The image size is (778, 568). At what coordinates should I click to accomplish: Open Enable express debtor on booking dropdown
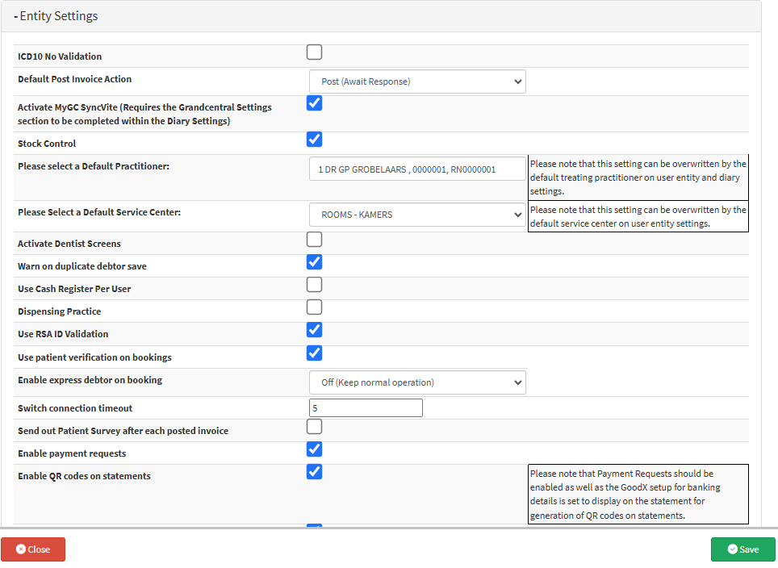[x=417, y=382]
